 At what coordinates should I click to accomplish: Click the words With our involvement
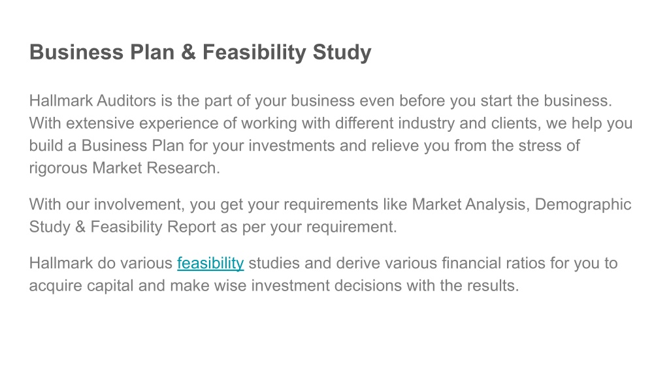(x=106, y=204)
